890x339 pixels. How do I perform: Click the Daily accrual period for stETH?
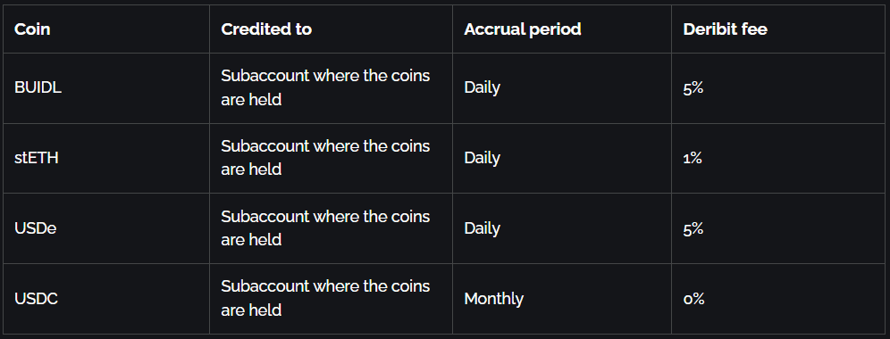pyautogui.click(x=482, y=158)
